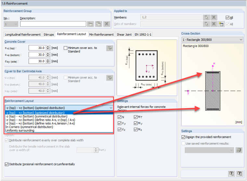Collapse the Reinforcement Layout dropdown

pyautogui.click(x=111, y=108)
